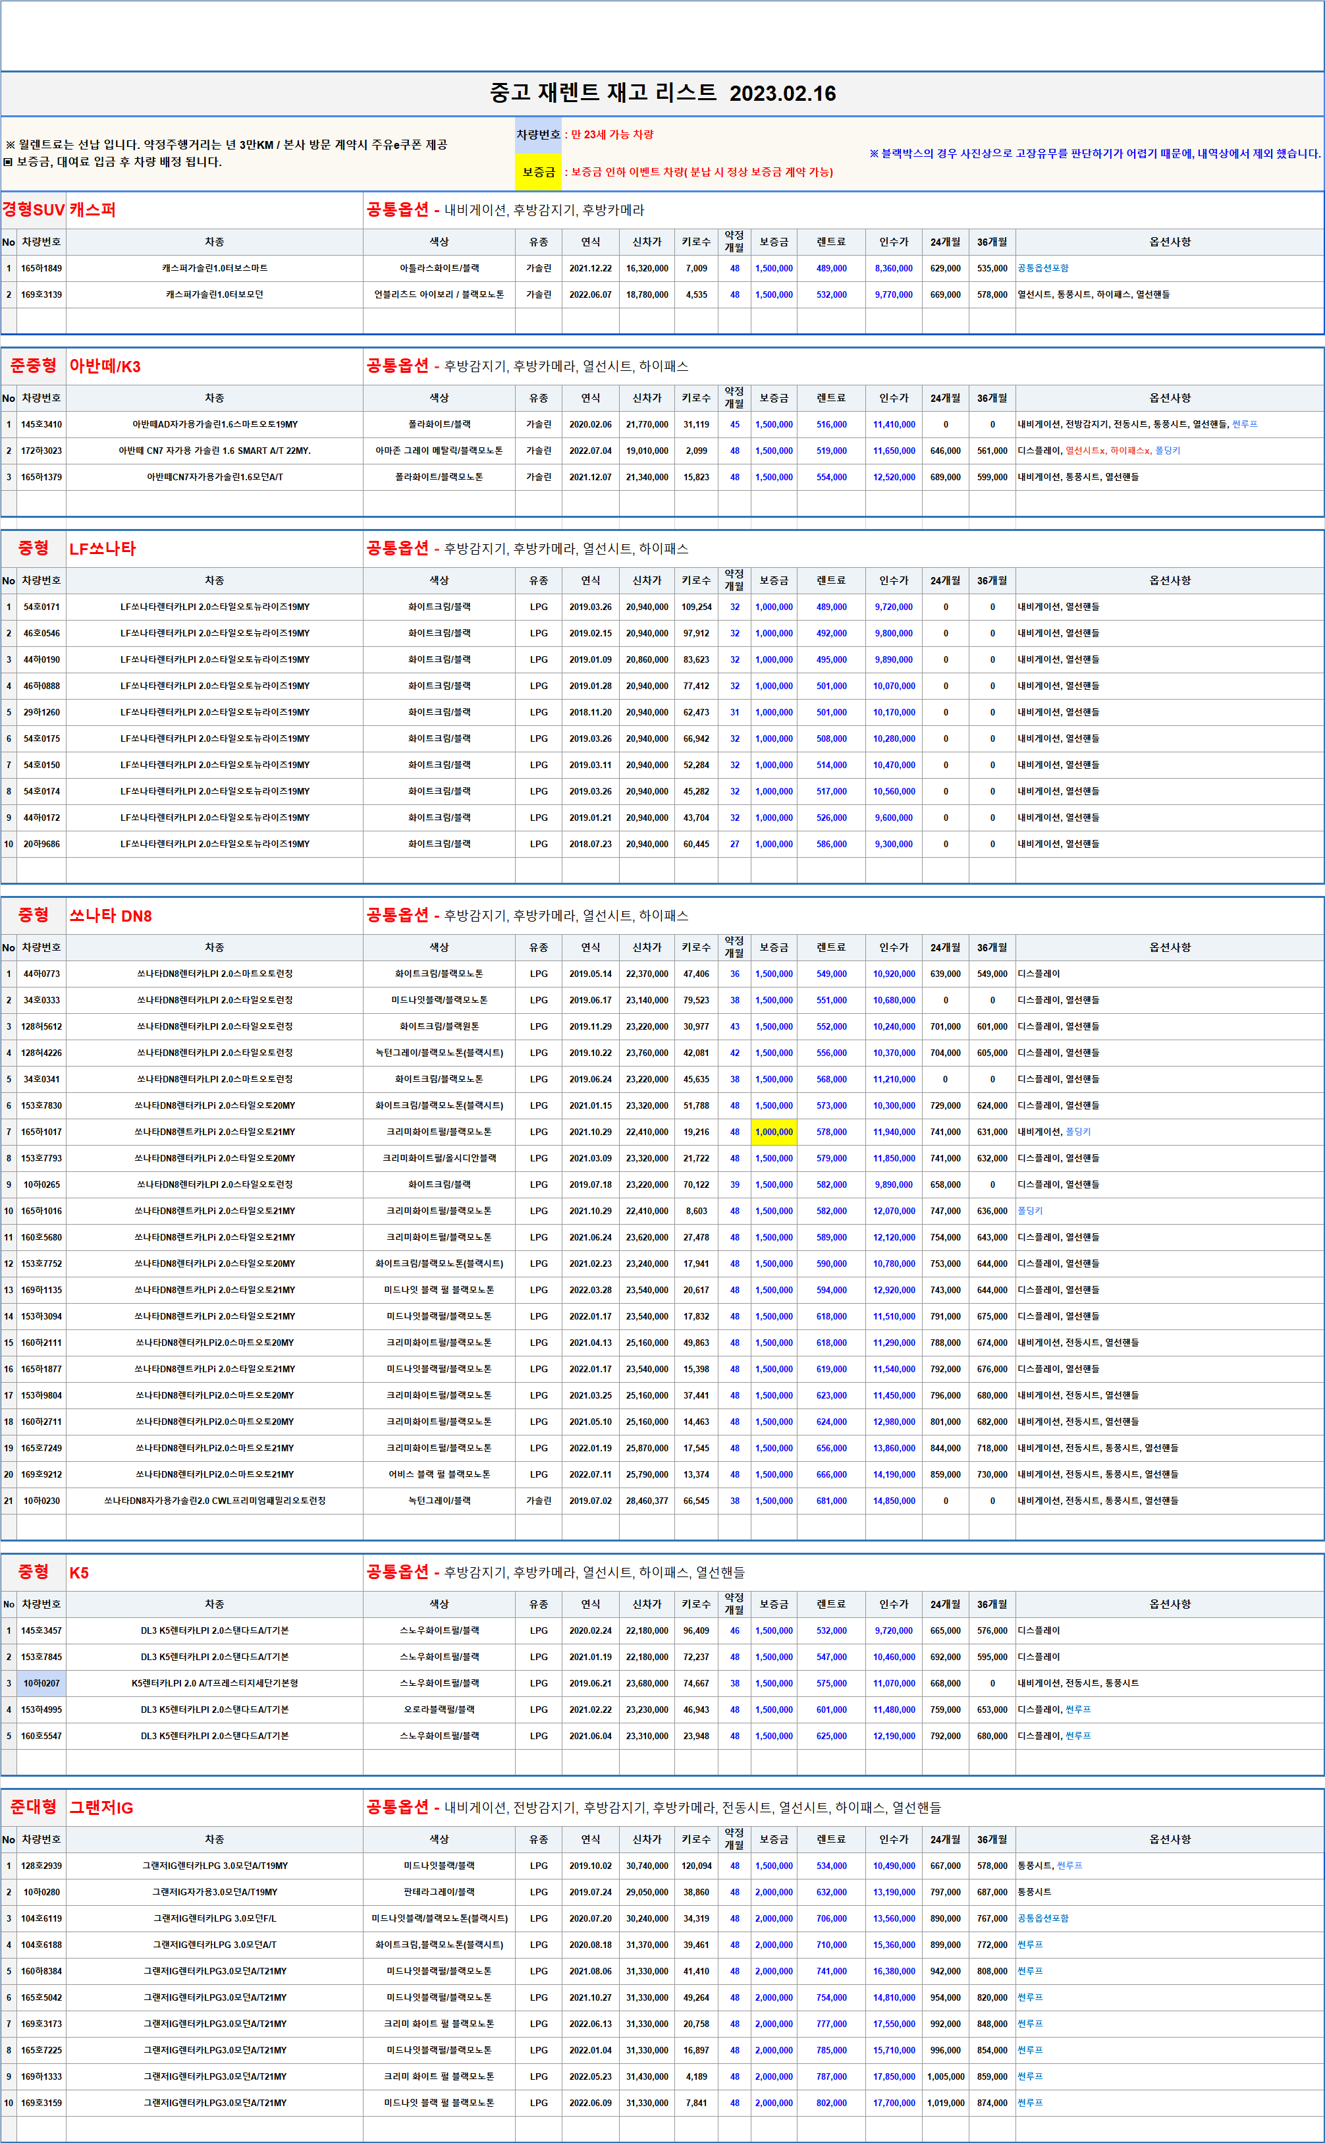Select vehicle number cell 104호6188

(41, 1944)
